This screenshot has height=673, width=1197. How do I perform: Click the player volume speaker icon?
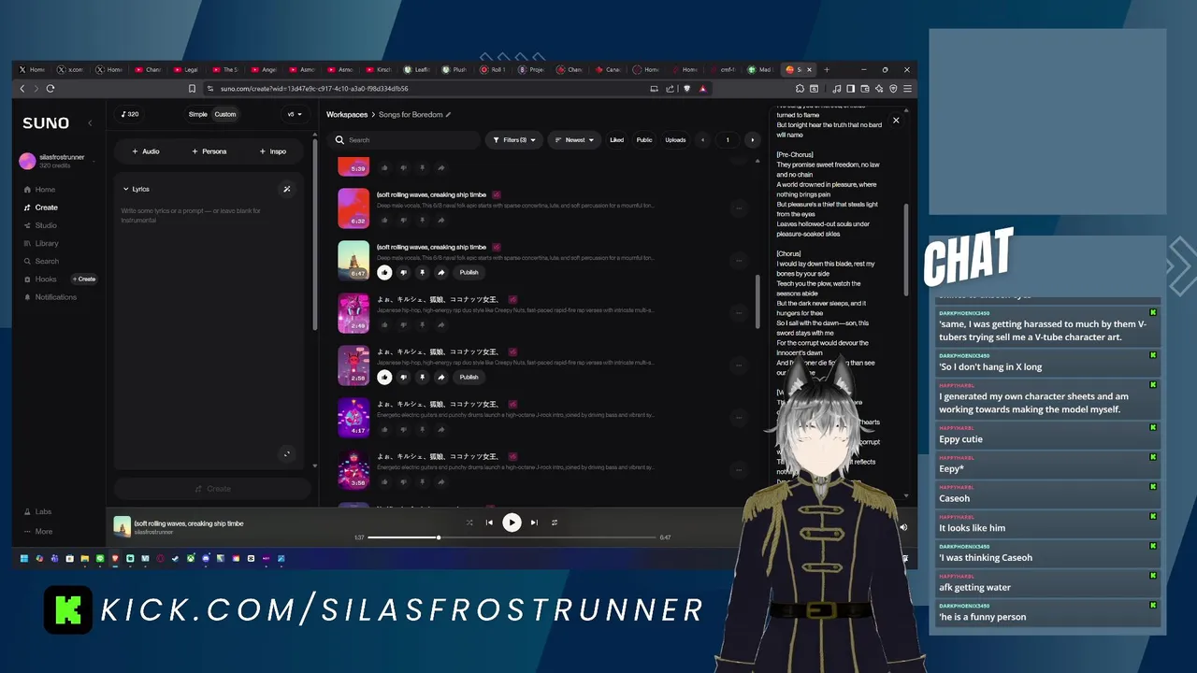[903, 528]
